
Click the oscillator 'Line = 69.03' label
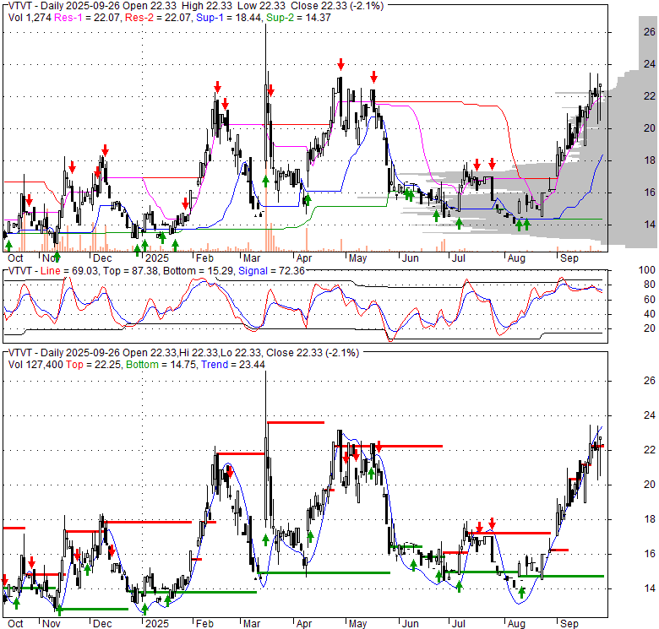(x=70, y=271)
